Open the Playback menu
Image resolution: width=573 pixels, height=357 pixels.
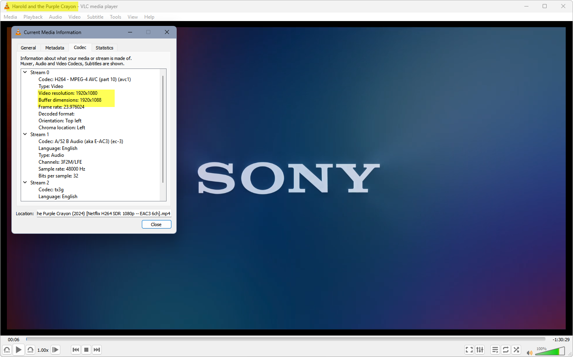tap(33, 17)
